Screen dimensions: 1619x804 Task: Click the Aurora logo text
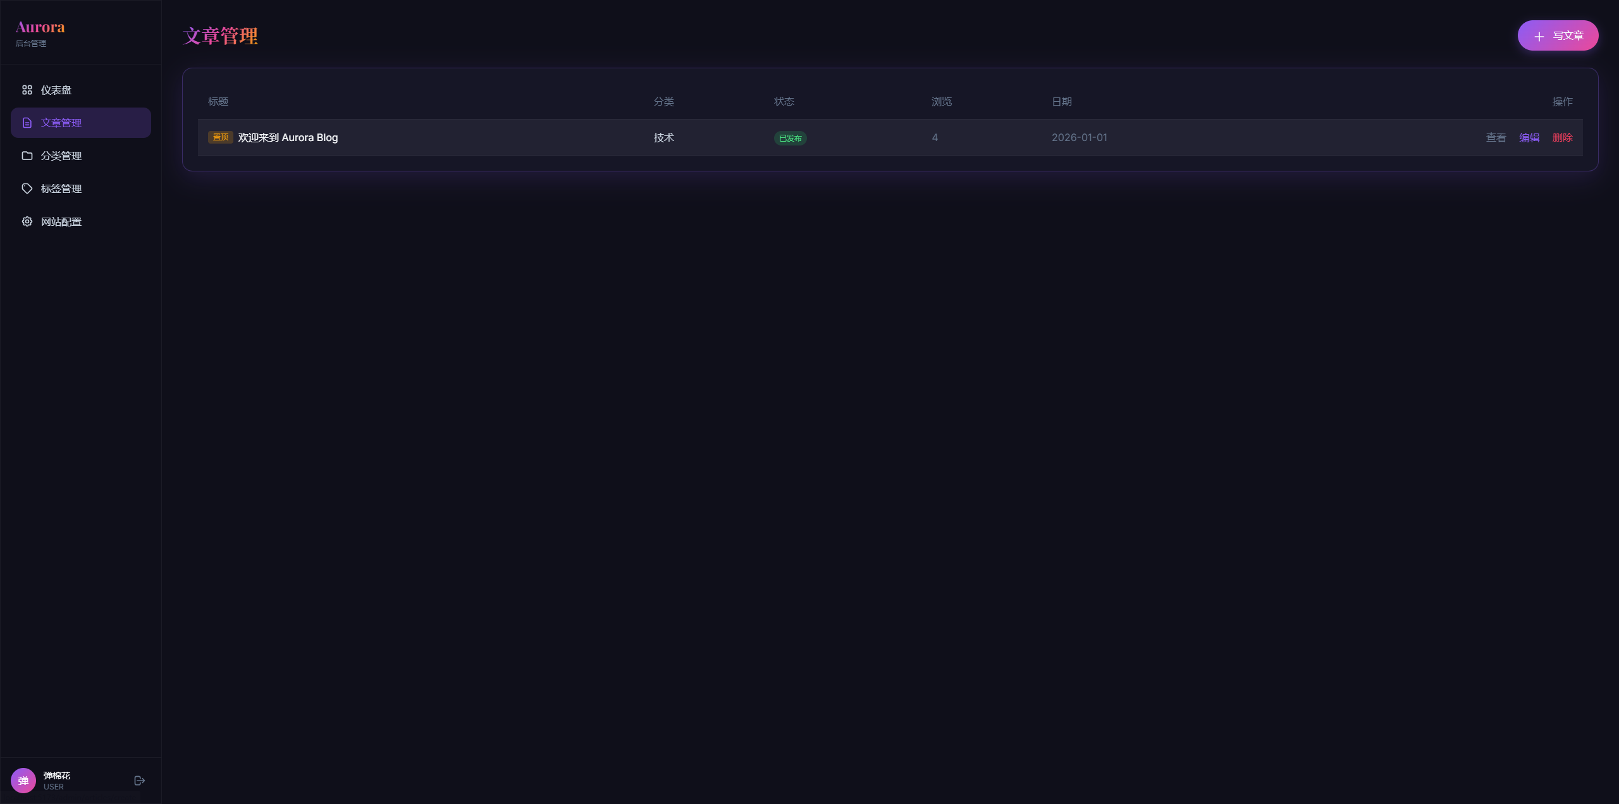[40, 27]
